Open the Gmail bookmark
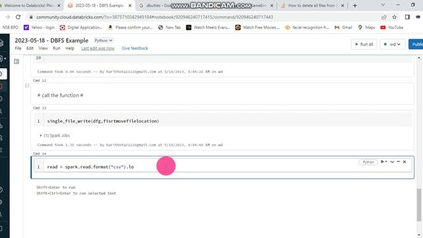This screenshot has height=238, width=423. point(344,28)
